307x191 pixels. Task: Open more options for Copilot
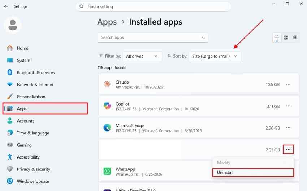288,106
